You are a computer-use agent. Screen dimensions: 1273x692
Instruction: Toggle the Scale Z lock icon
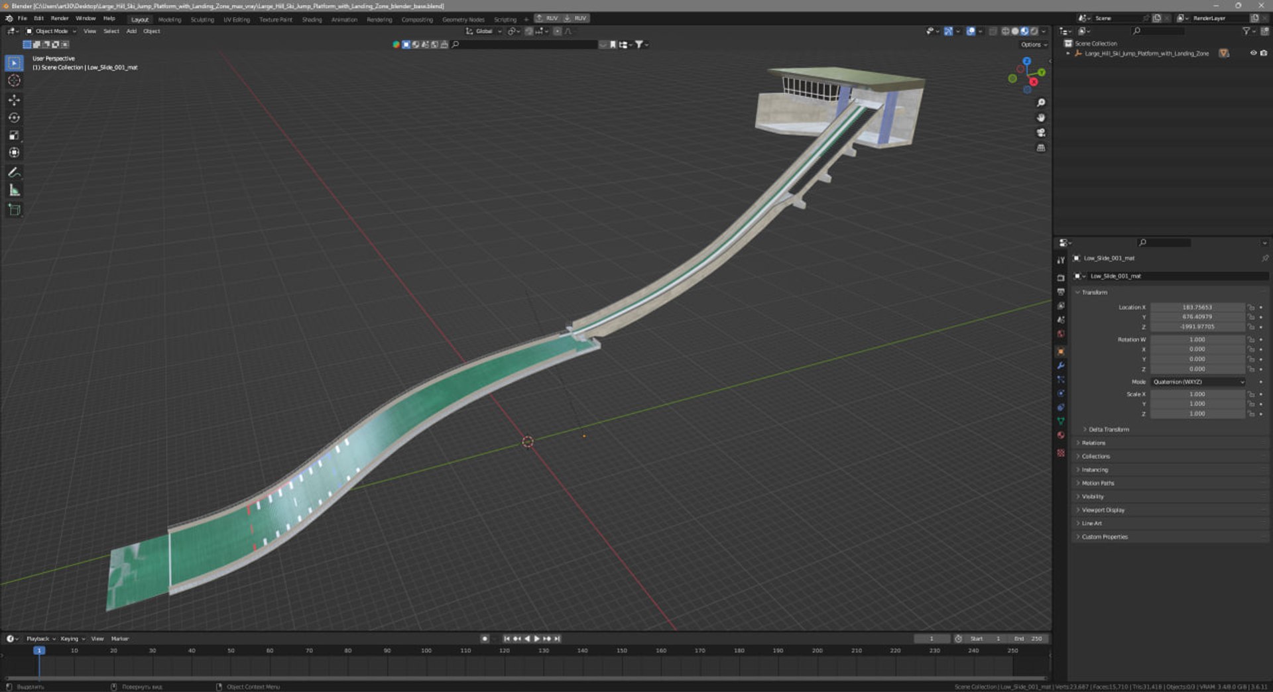(1251, 414)
